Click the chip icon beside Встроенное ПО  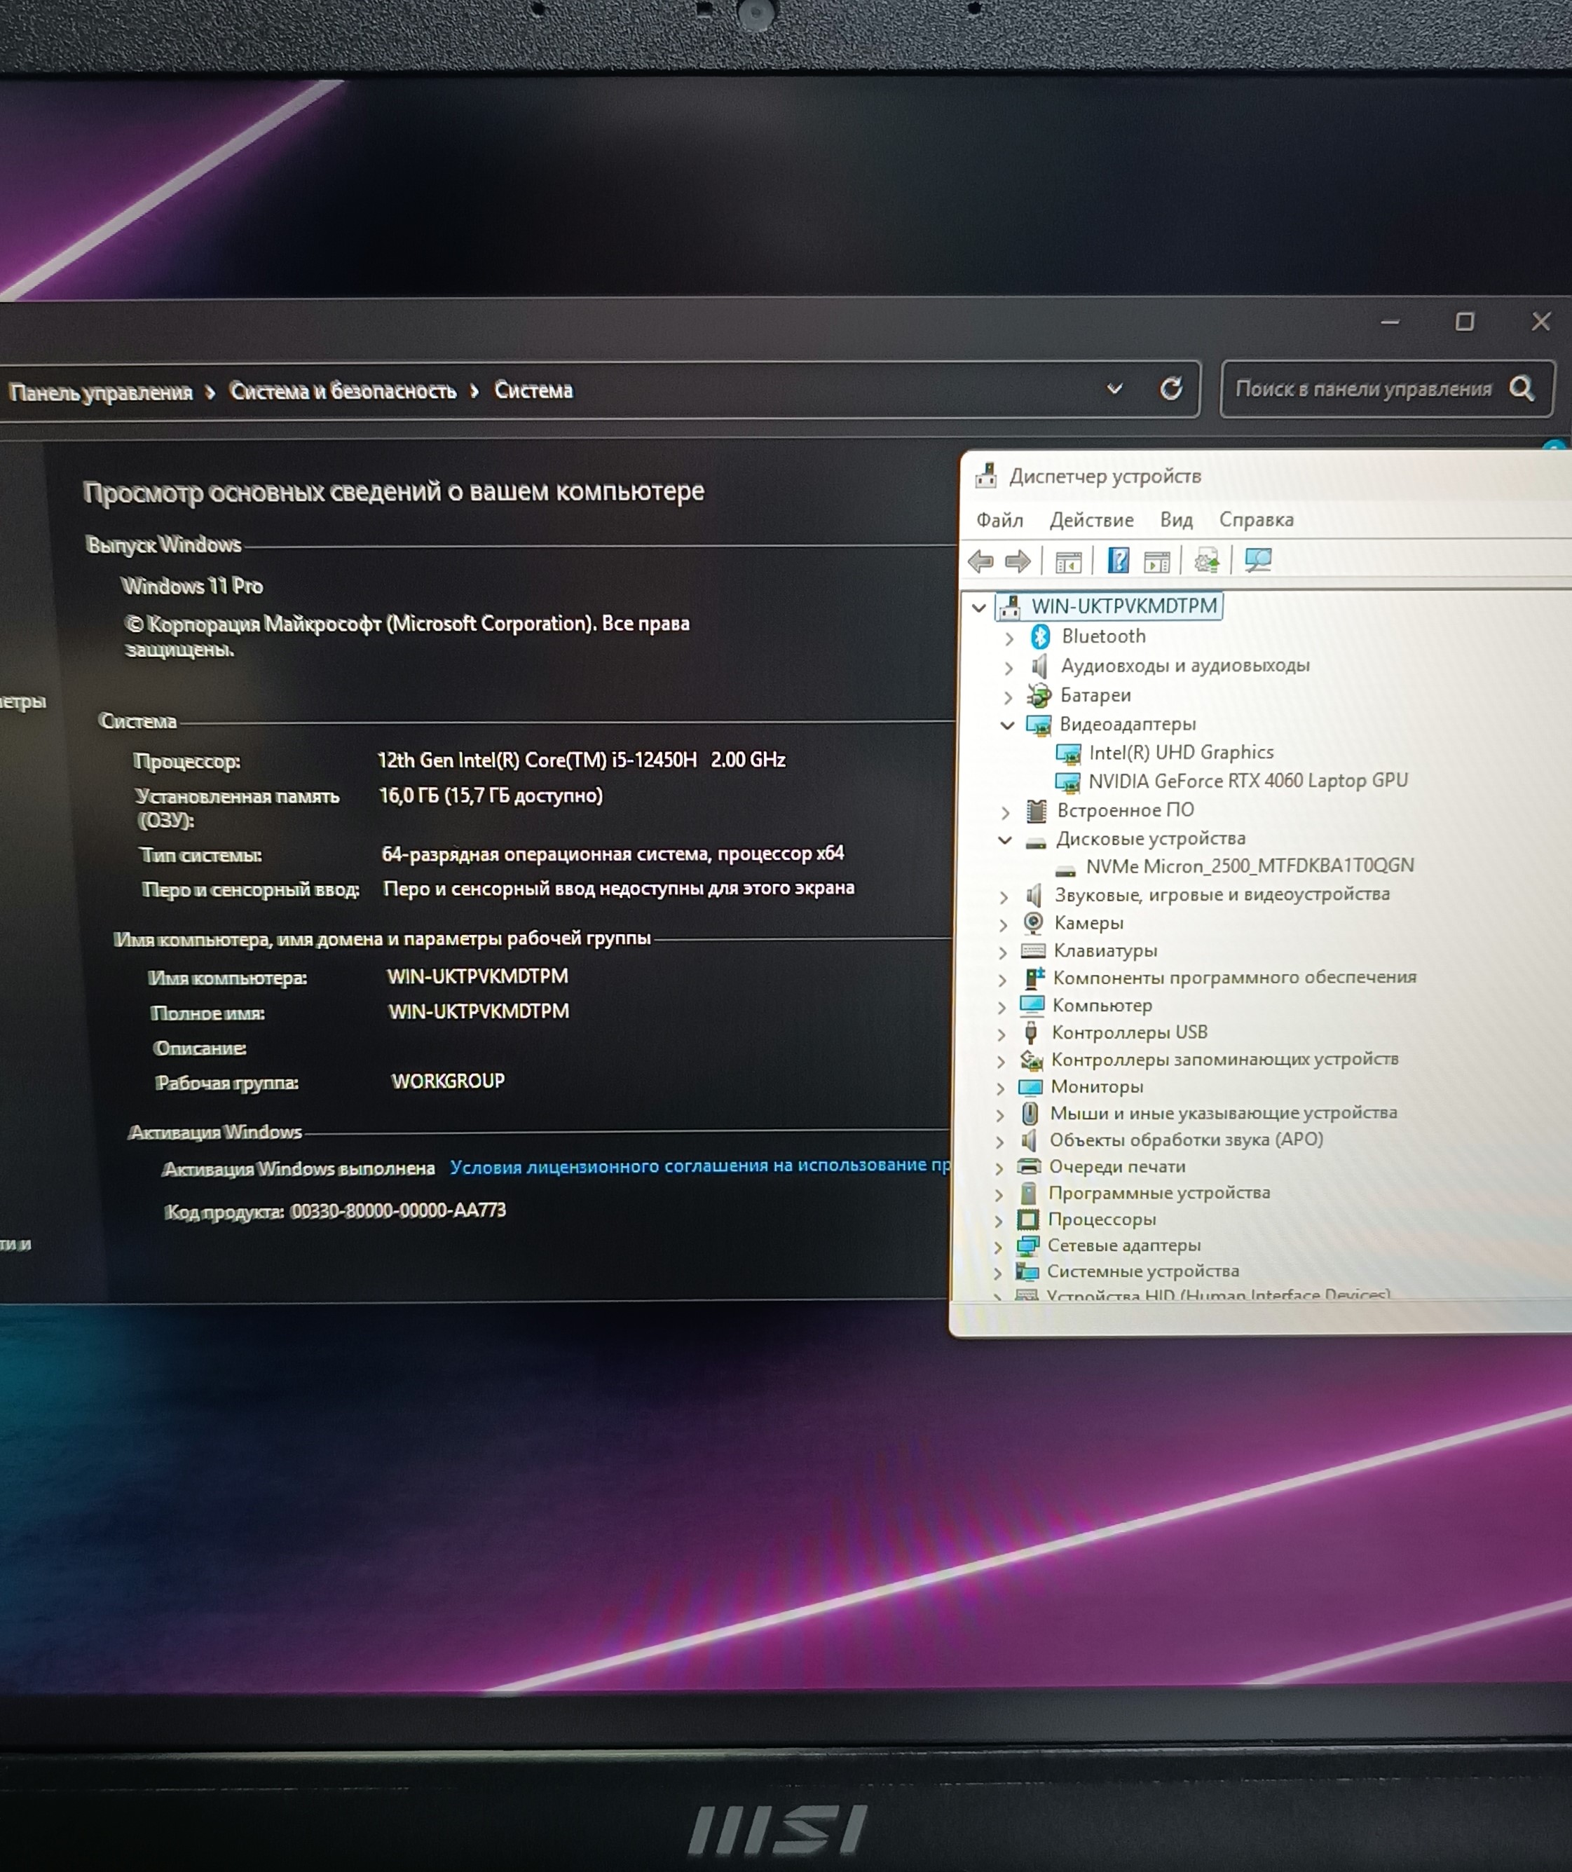point(1036,810)
